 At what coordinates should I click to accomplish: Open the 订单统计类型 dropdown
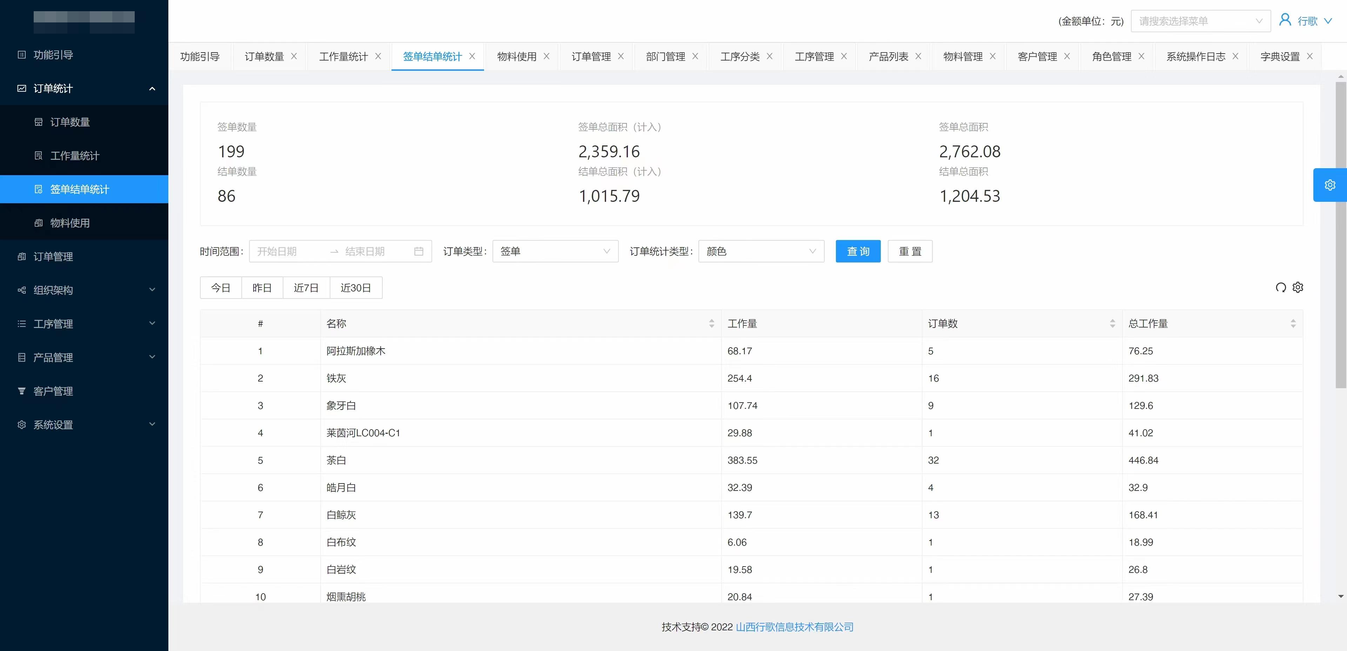[x=761, y=251]
